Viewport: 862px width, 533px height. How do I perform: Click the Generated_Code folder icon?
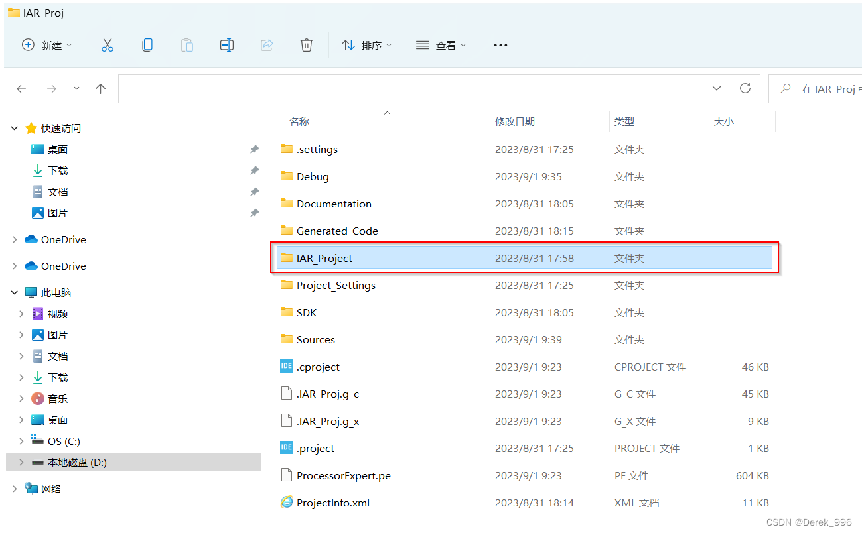[x=287, y=231]
